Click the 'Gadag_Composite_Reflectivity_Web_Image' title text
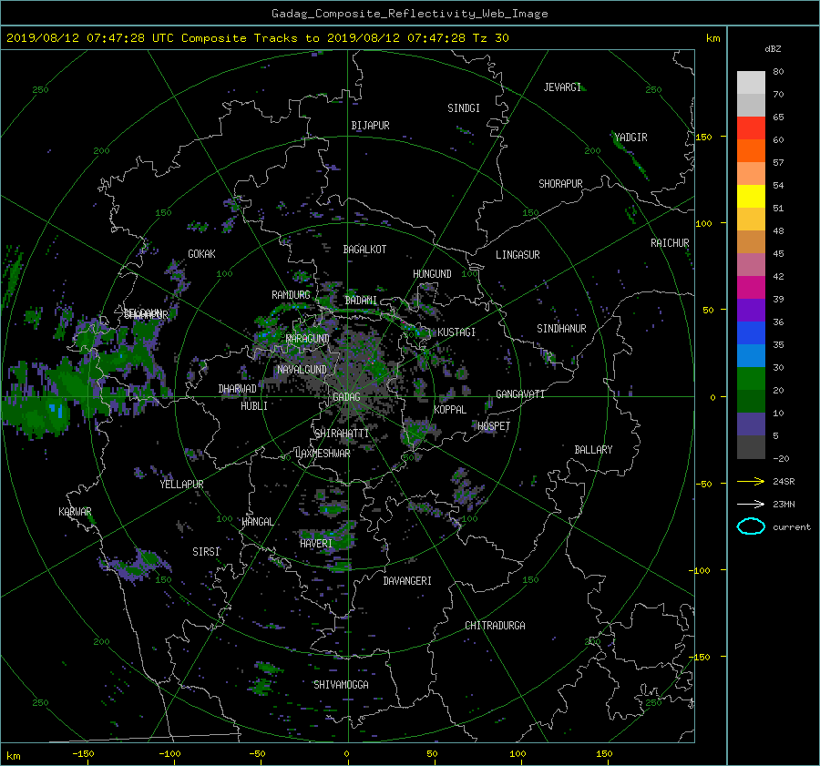The image size is (820, 766). click(409, 14)
